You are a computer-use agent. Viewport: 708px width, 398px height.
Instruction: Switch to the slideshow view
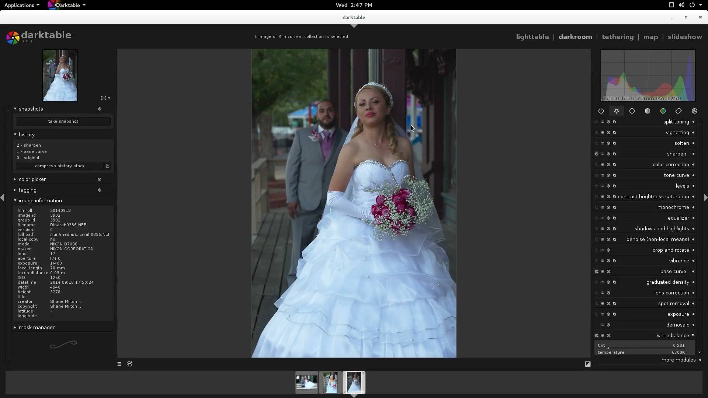pos(684,37)
